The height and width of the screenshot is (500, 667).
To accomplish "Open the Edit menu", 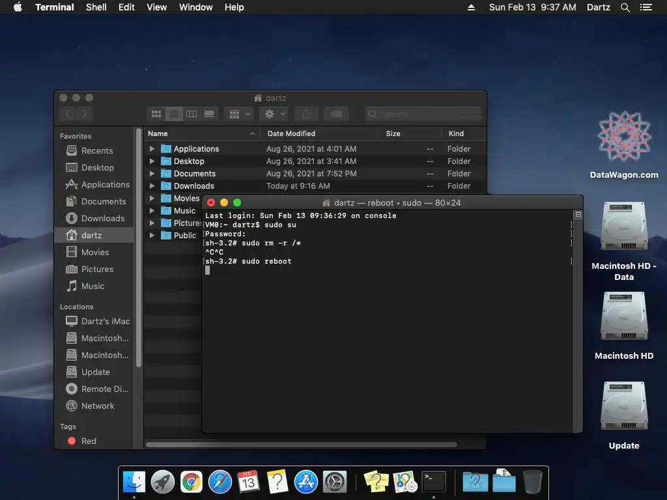I will coord(126,7).
